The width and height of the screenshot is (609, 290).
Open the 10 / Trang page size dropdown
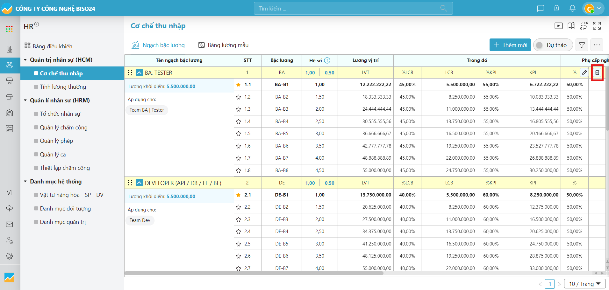tap(585, 284)
